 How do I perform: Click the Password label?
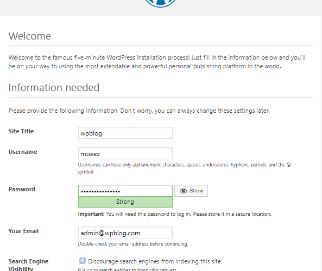[22, 189]
